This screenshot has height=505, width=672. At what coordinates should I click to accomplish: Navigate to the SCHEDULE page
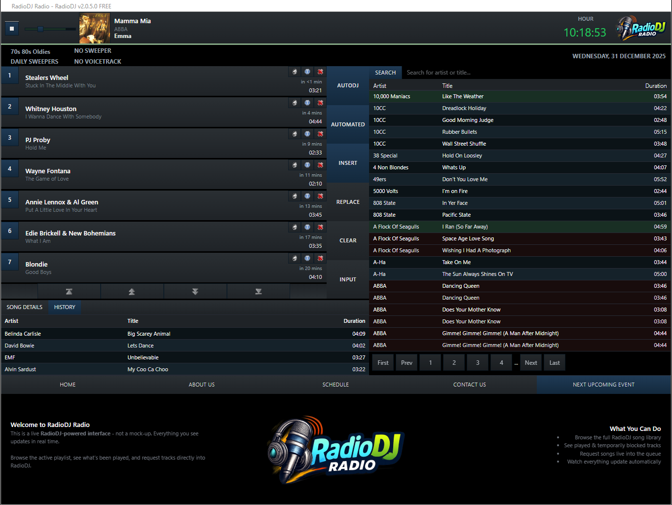point(336,384)
